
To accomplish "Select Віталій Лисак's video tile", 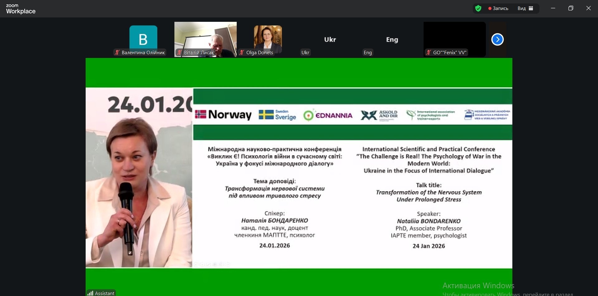I will click(x=206, y=39).
